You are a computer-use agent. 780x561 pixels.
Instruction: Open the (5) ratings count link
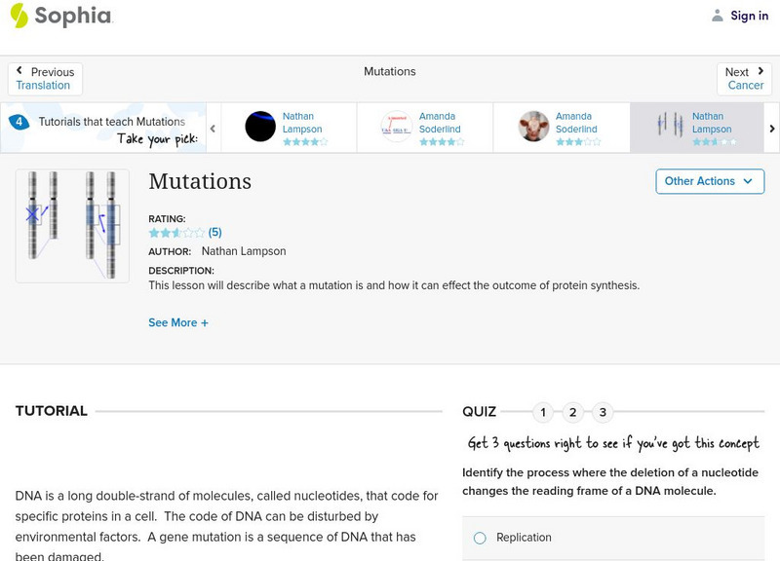tap(215, 233)
